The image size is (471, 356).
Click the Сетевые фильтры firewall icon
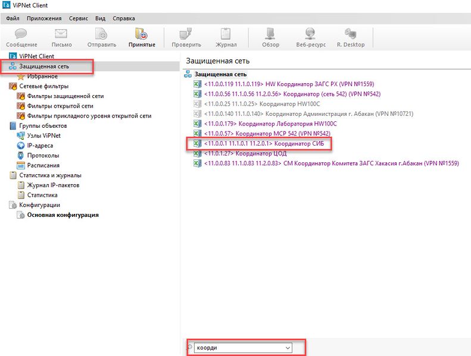point(13,86)
